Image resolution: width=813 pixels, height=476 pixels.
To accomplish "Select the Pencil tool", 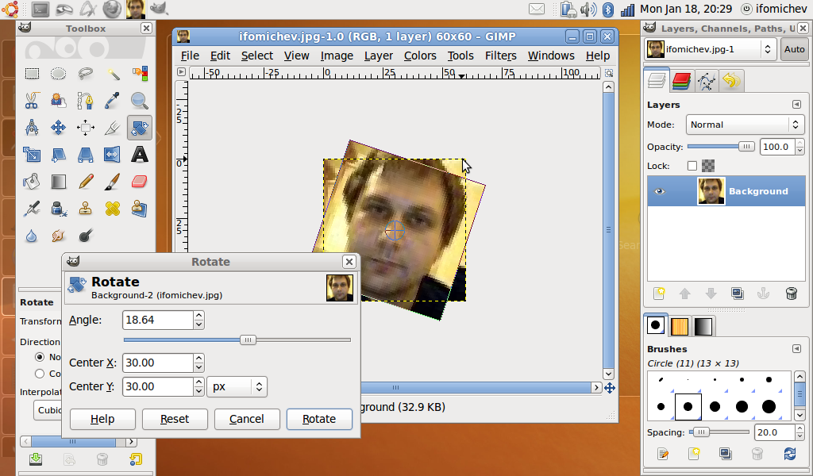I will coord(86,182).
